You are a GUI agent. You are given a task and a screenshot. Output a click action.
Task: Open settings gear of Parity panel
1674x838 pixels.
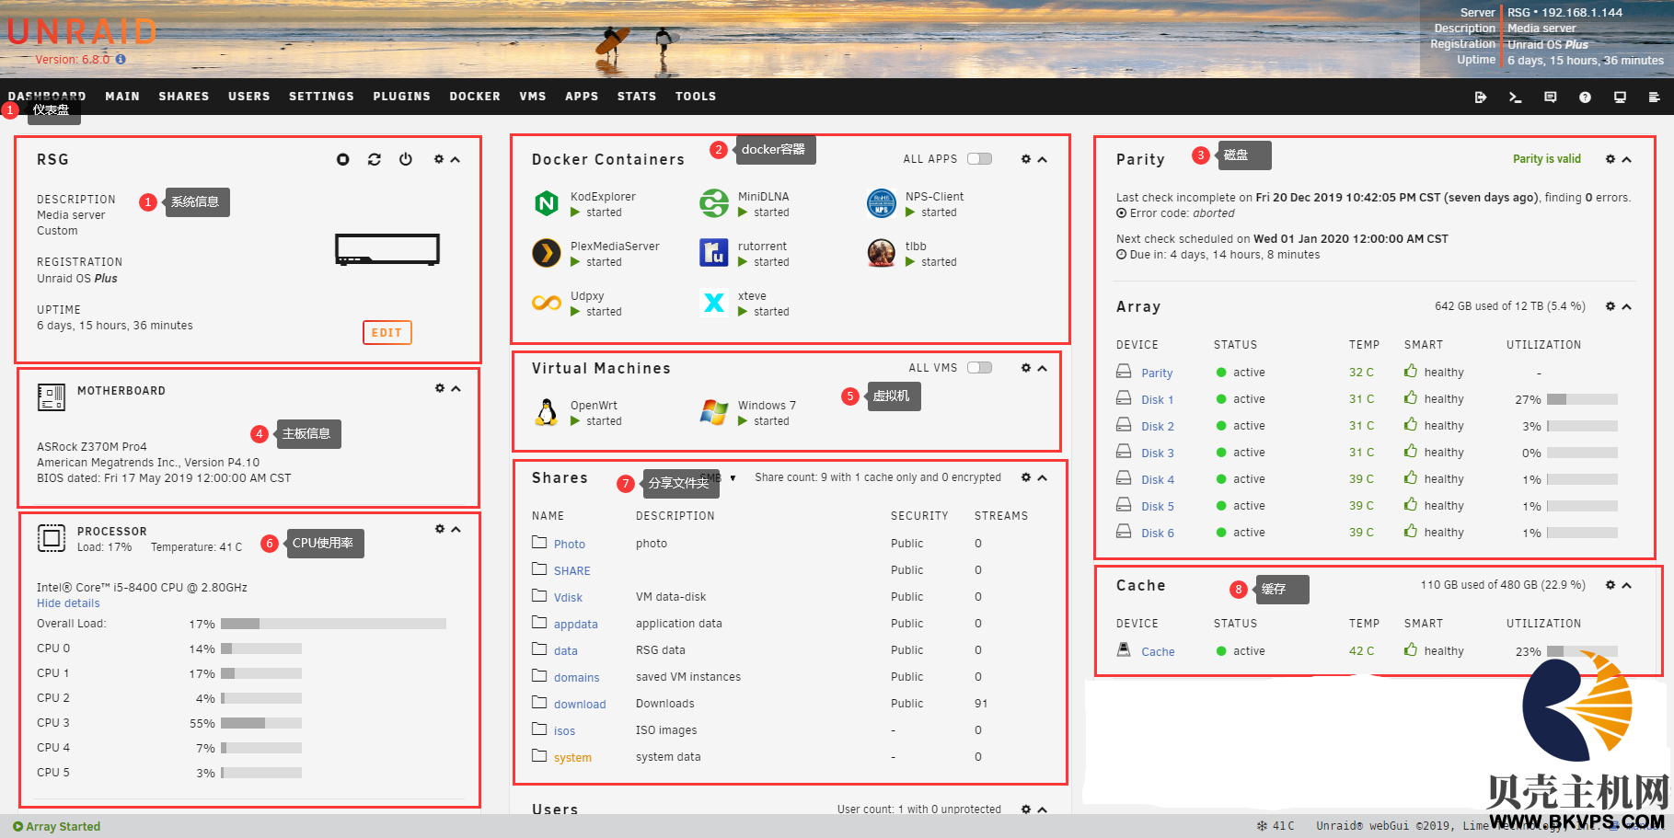point(1611,159)
